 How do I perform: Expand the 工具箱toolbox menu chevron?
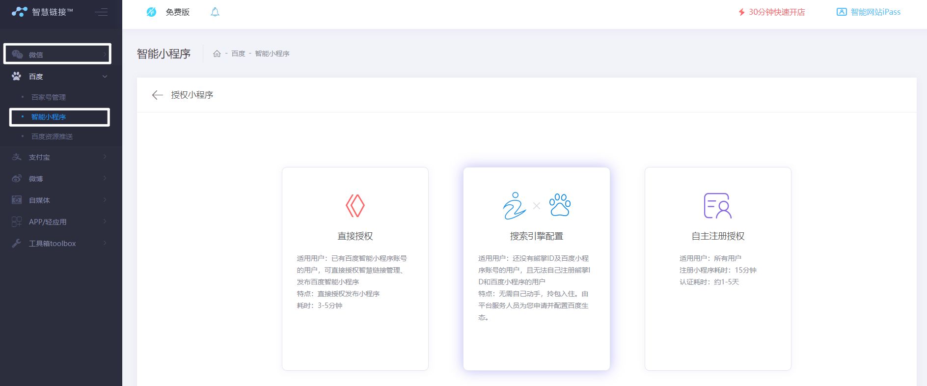pyautogui.click(x=105, y=243)
